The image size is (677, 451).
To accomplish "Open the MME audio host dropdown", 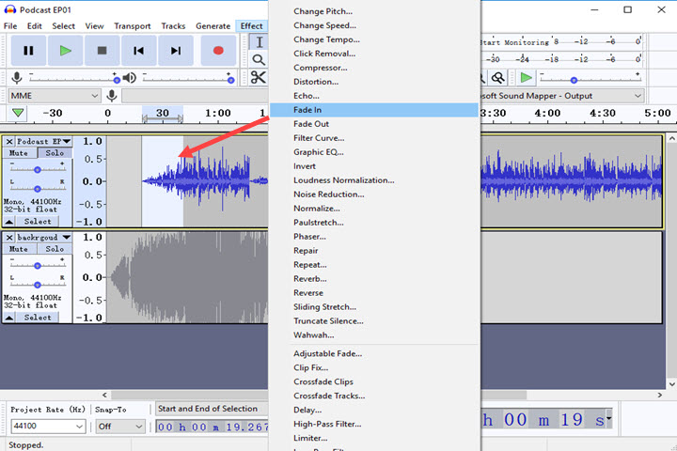I will (x=55, y=96).
